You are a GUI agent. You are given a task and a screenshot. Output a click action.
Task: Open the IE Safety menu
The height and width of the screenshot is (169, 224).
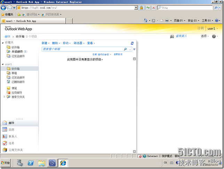193,21
